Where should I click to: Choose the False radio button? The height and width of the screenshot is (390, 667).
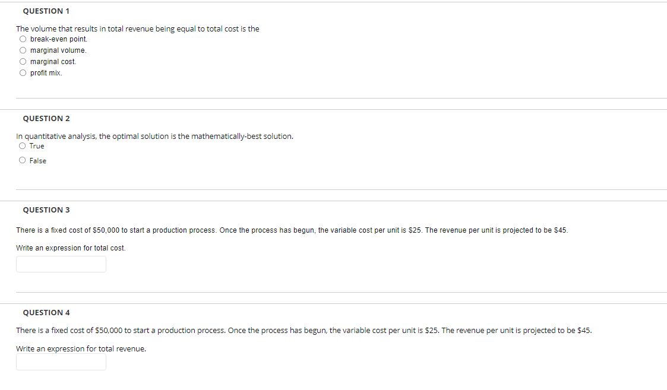click(23, 160)
